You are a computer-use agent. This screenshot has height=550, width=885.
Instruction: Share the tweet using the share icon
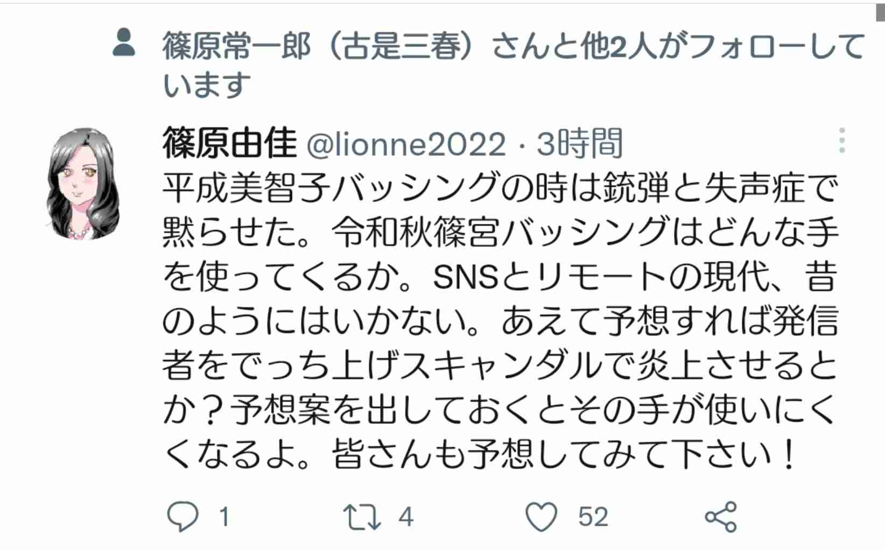[x=720, y=517]
